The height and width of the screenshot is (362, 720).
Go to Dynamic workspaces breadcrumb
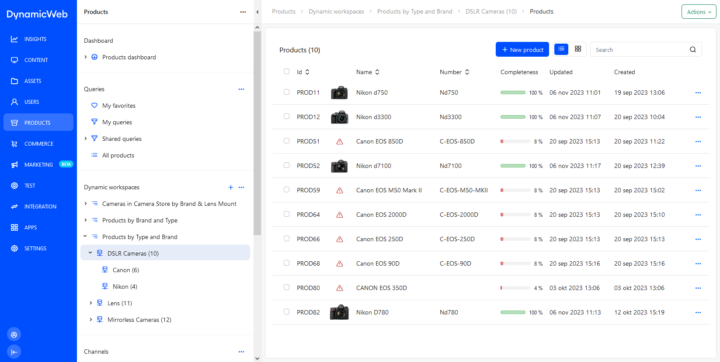pyautogui.click(x=336, y=12)
